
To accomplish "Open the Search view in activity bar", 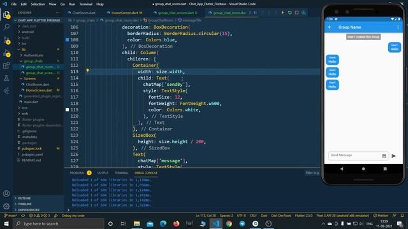I will (x=6, y=27).
